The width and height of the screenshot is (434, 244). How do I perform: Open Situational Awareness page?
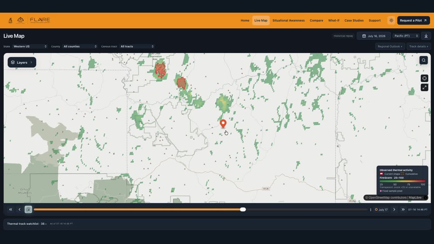coord(288,20)
